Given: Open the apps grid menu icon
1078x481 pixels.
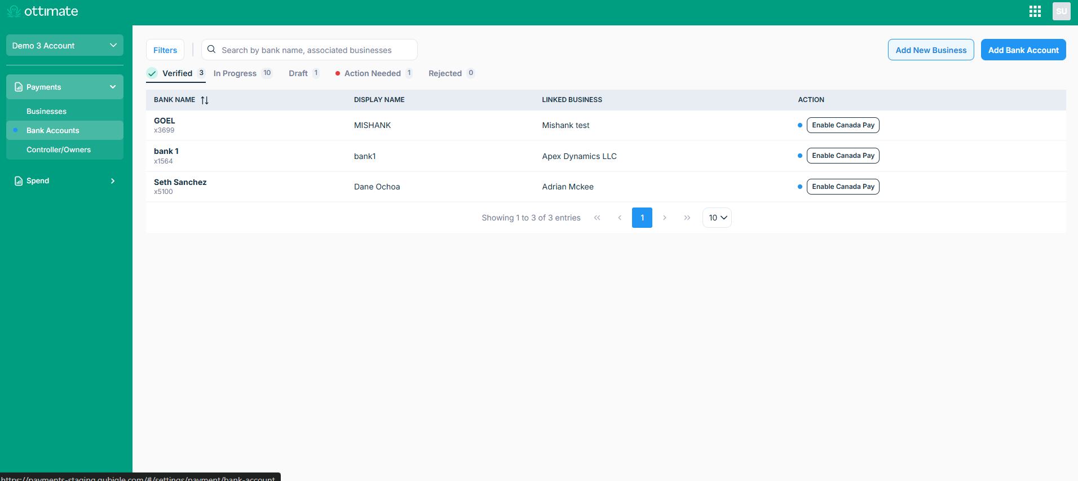Looking at the screenshot, I should 1035,11.
